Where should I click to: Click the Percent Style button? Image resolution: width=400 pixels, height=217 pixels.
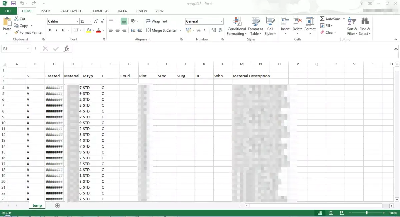[198, 30]
